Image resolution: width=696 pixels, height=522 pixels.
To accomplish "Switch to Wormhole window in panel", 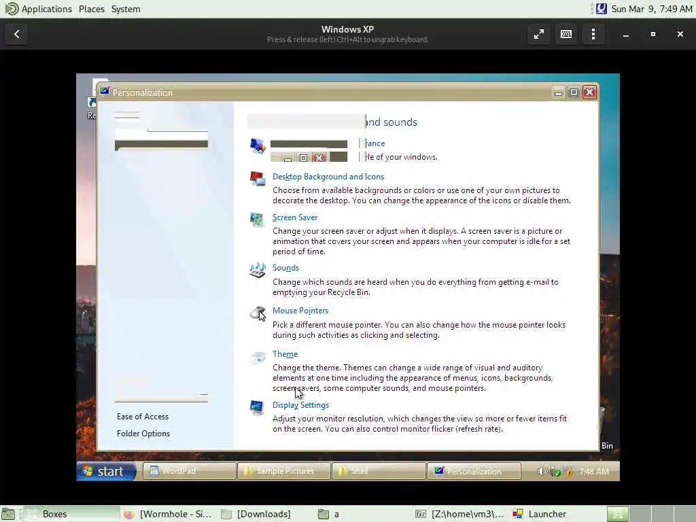I will click(168, 514).
